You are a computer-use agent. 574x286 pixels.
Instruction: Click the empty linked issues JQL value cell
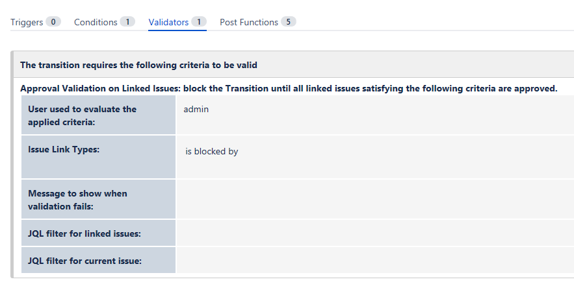(x=374, y=233)
